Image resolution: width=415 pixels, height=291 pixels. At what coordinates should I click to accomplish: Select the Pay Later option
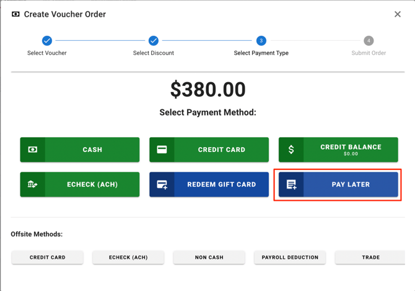pyautogui.click(x=350, y=184)
